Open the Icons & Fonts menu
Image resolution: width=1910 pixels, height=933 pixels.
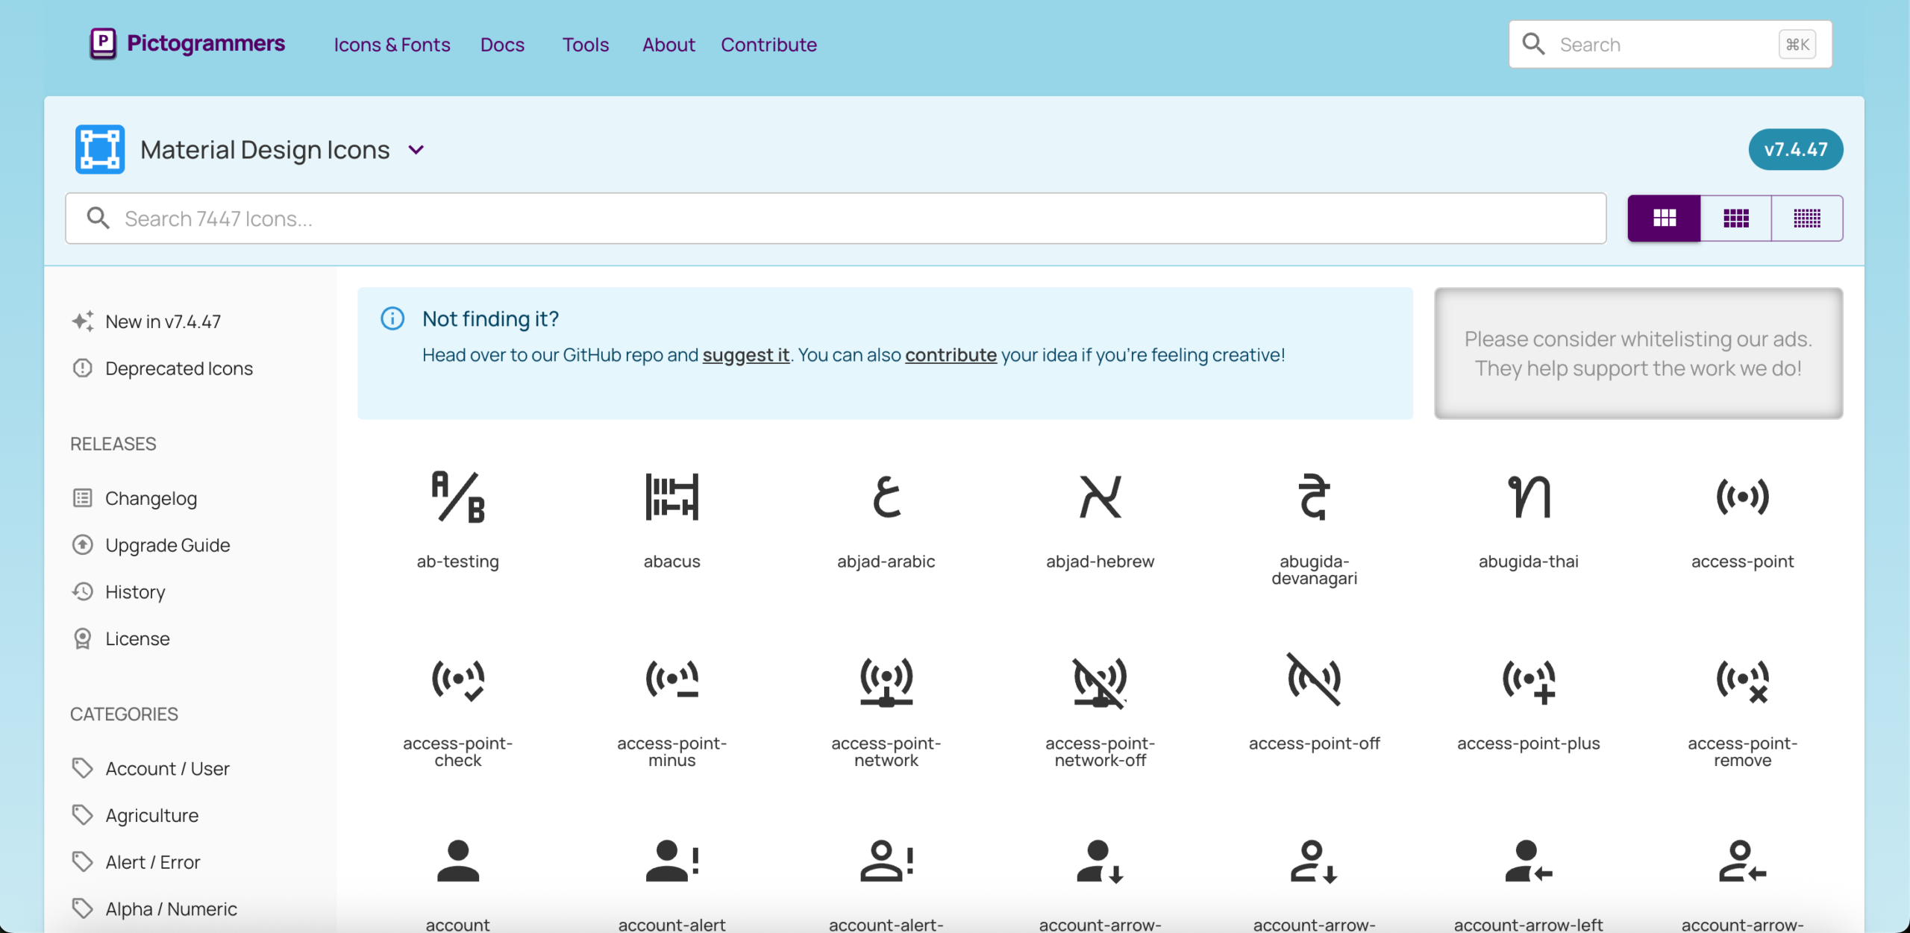(392, 45)
